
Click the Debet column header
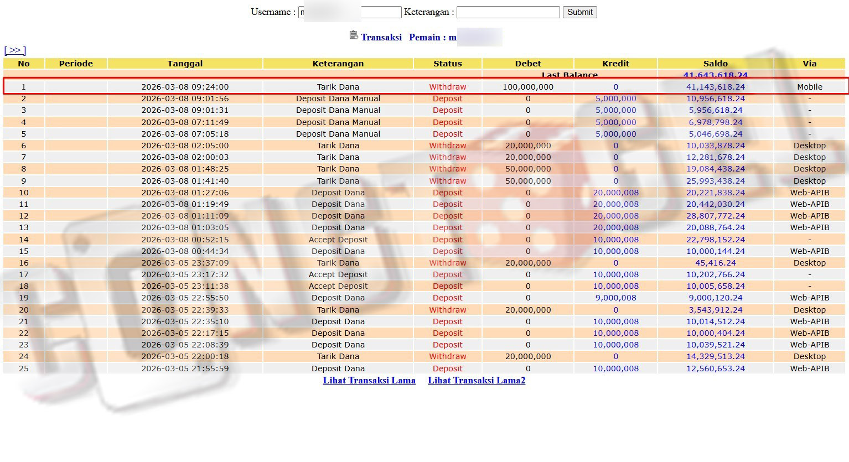click(527, 64)
